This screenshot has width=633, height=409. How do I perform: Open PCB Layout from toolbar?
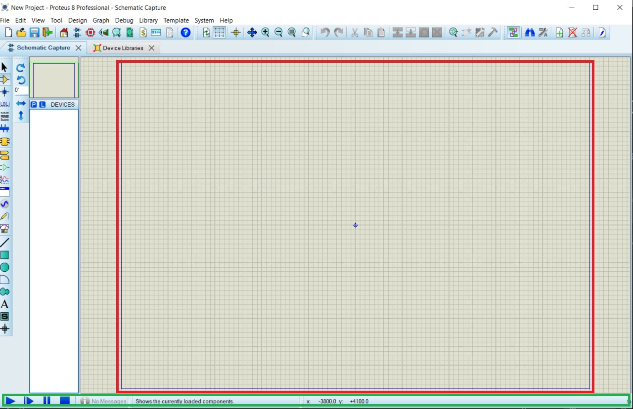90,33
